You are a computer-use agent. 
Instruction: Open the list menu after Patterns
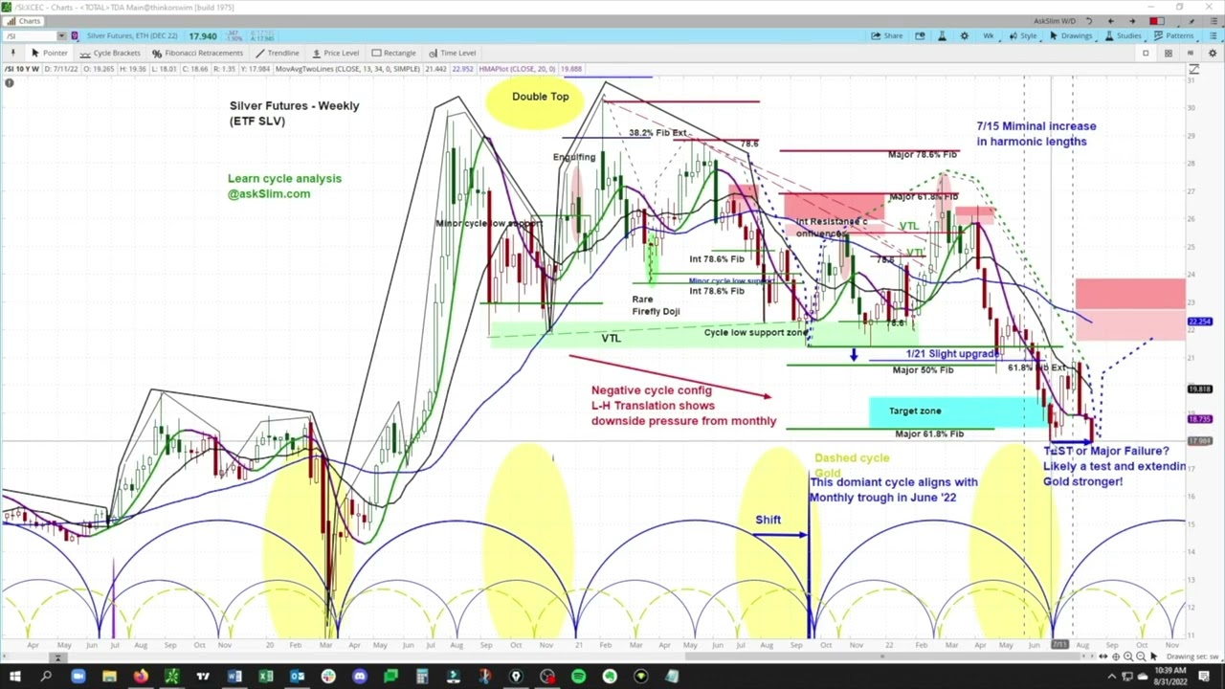tap(1212, 36)
